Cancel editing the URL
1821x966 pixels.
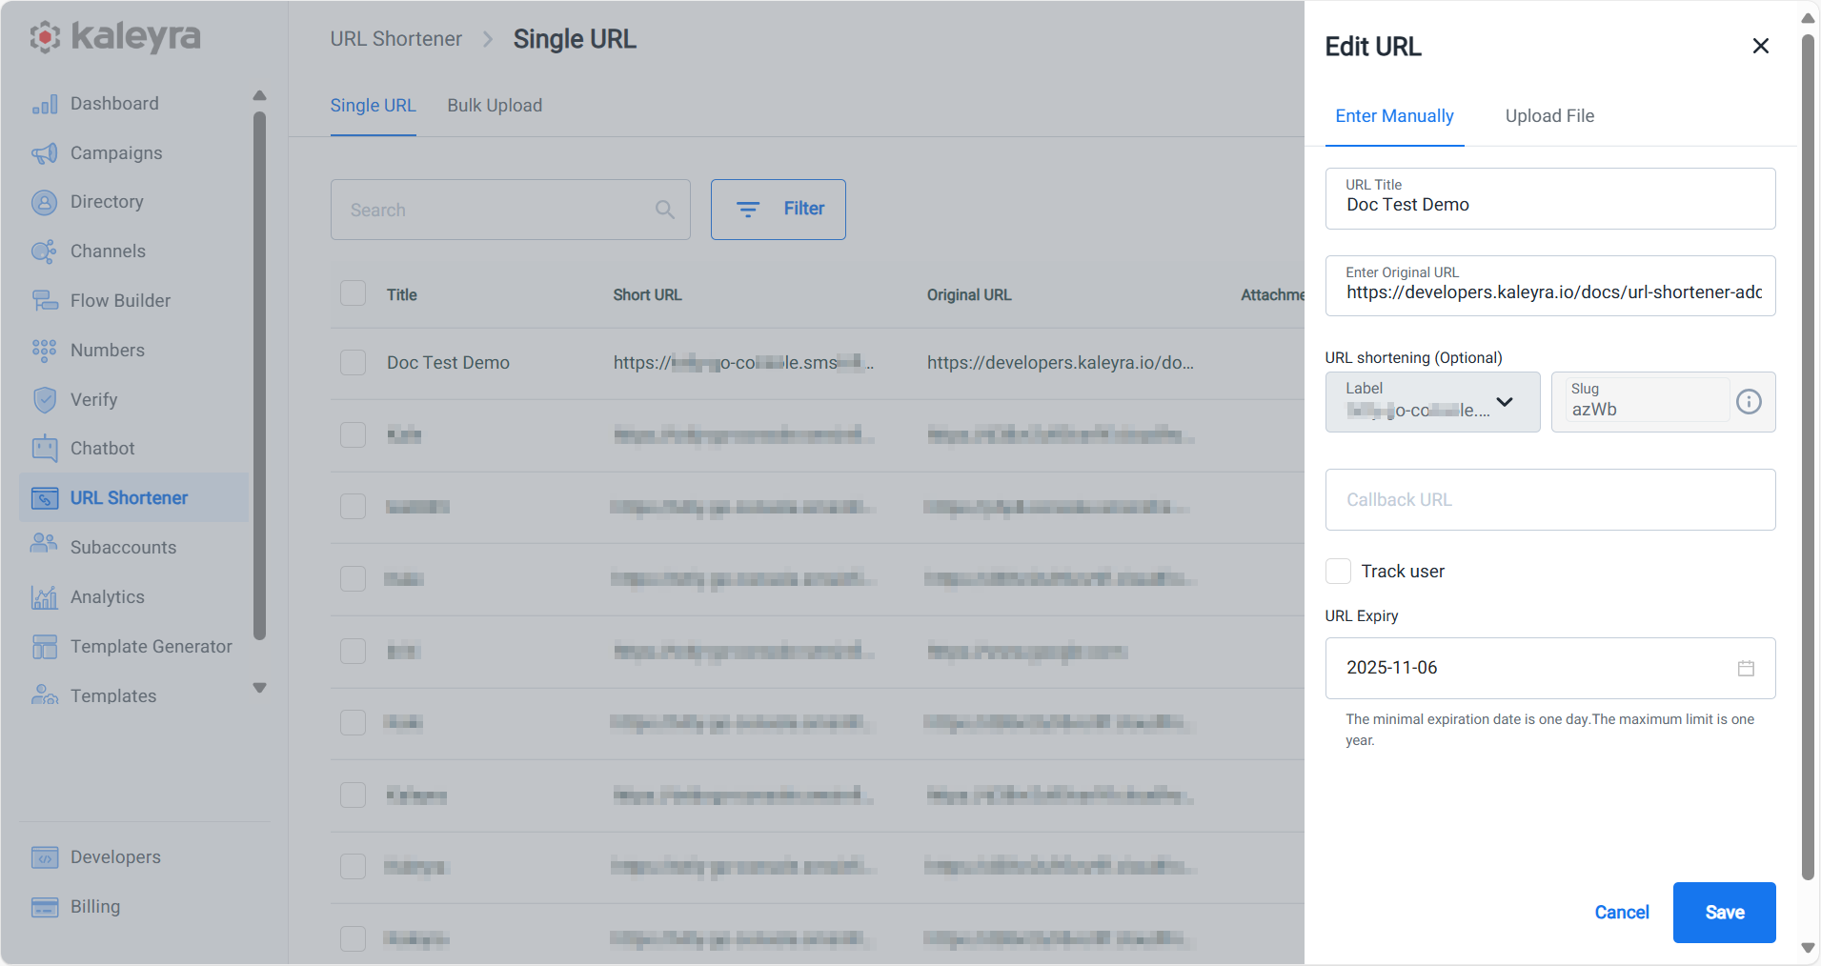point(1622,913)
